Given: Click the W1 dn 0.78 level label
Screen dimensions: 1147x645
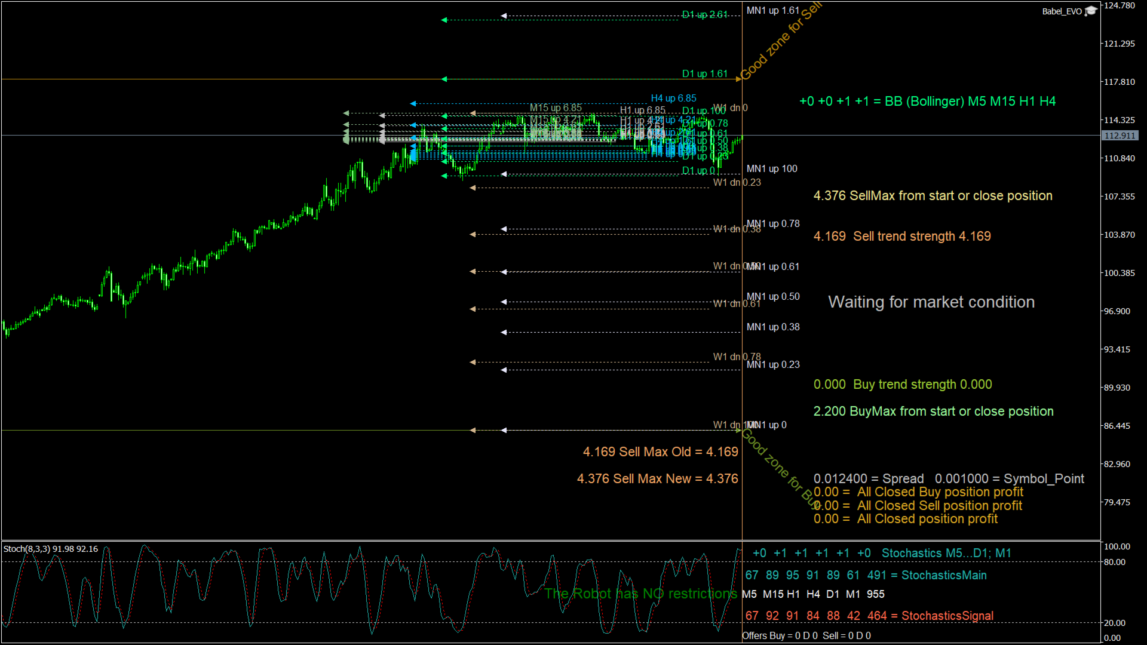Looking at the screenshot, I should pos(737,357).
